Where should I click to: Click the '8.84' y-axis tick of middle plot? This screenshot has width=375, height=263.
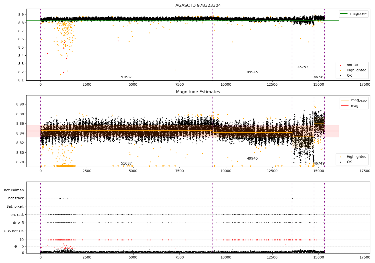click(x=20, y=133)
